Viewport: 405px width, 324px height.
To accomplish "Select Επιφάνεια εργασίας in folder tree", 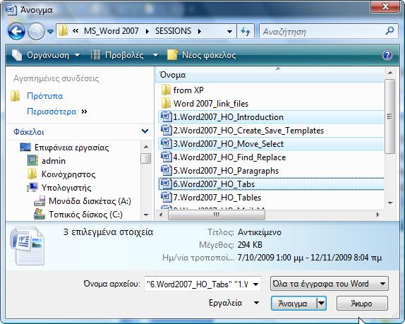I will pos(71,148).
